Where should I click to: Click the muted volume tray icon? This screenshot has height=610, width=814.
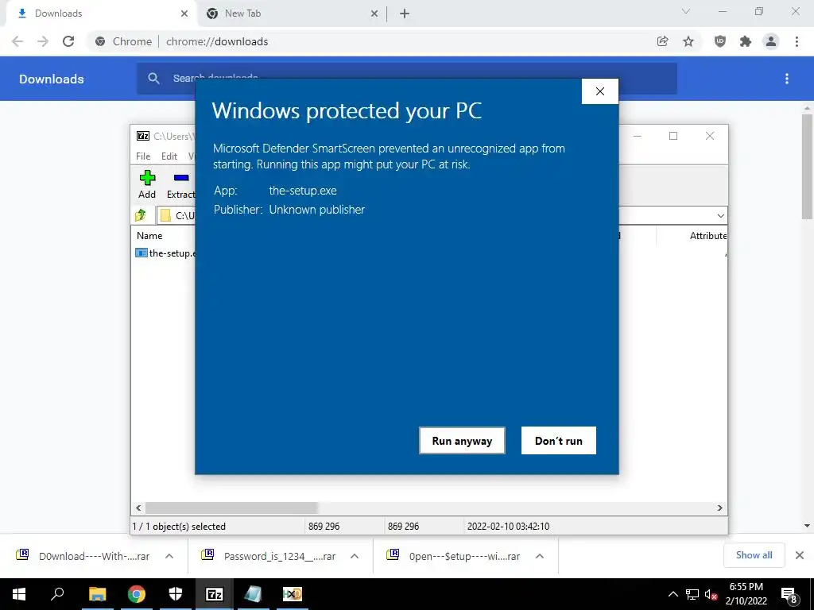pyautogui.click(x=711, y=594)
